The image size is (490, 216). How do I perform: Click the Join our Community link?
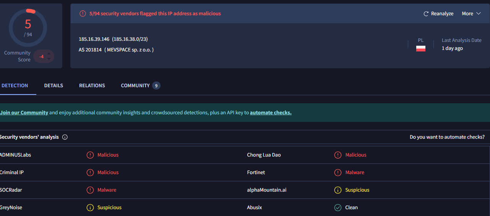point(24,113)
